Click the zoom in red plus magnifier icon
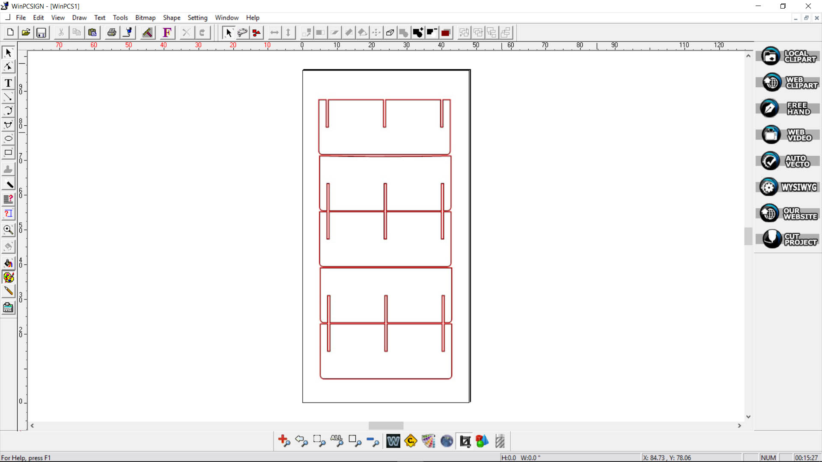 pos(284,441)
